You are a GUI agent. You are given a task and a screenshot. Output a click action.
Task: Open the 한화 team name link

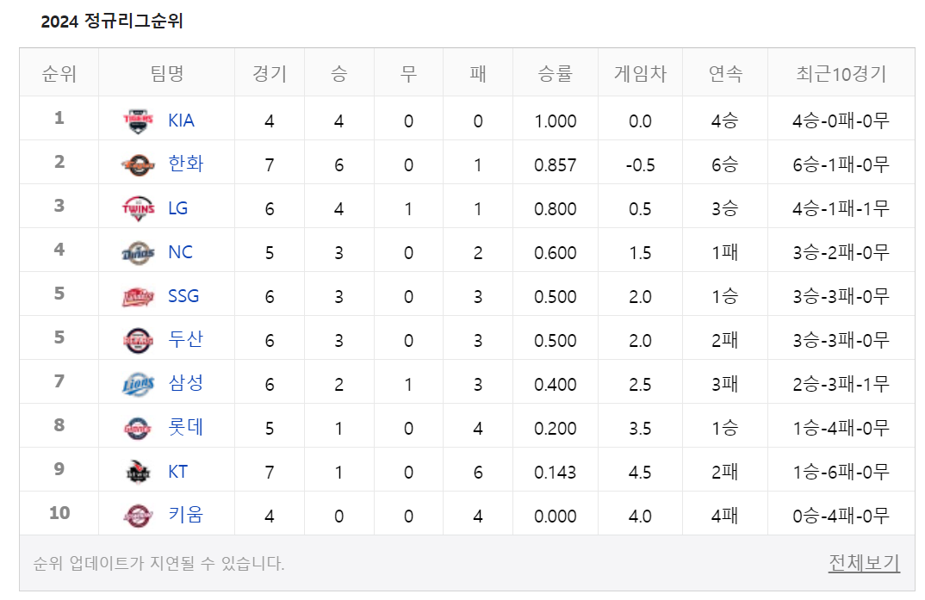point(186,164)
